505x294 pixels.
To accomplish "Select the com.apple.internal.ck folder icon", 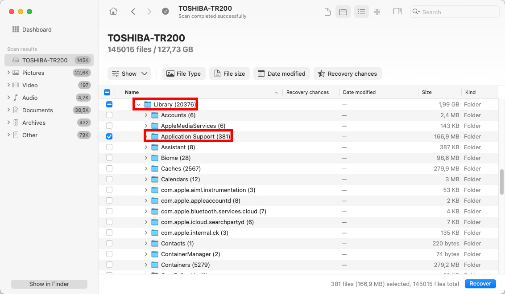I will click(x=155, y=233).
